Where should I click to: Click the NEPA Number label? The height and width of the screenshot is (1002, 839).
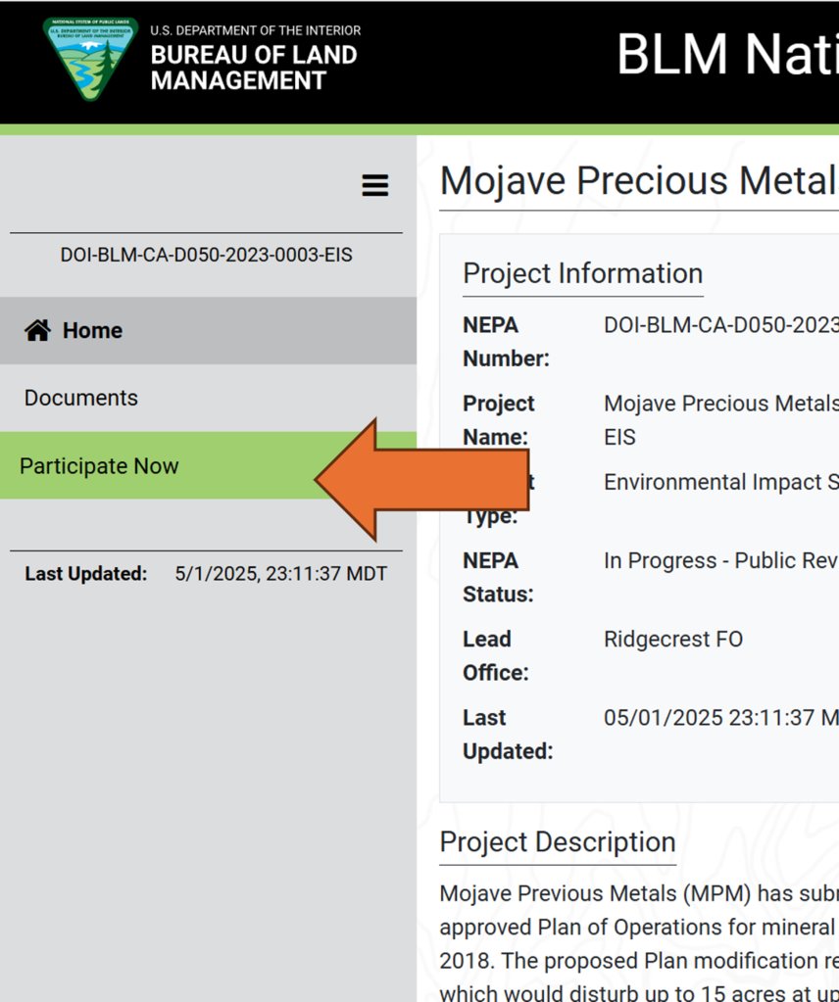point(506,342)
